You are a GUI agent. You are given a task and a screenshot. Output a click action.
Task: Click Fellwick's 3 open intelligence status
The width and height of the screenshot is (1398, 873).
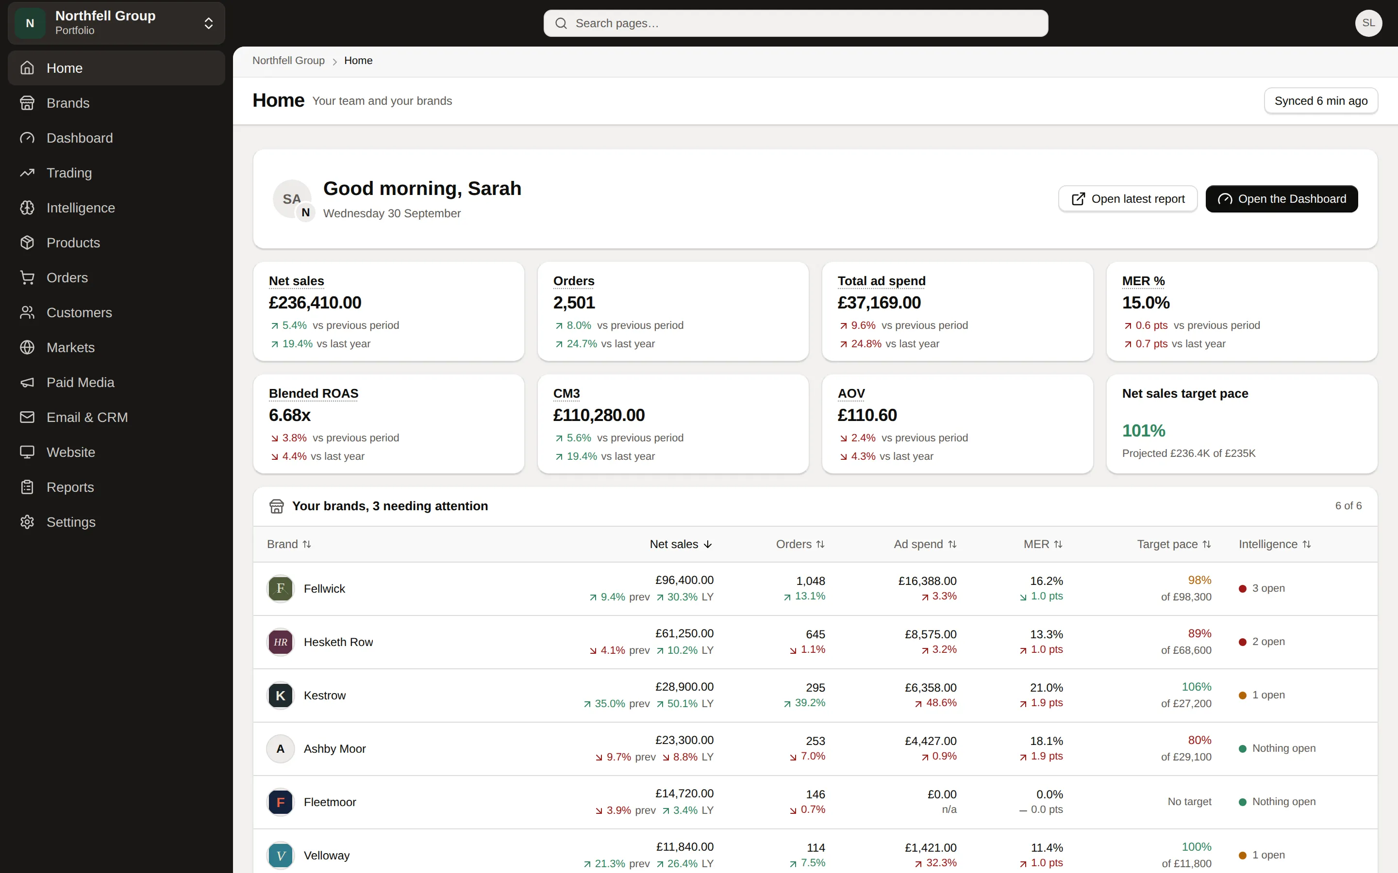[x=1262, y=588]
